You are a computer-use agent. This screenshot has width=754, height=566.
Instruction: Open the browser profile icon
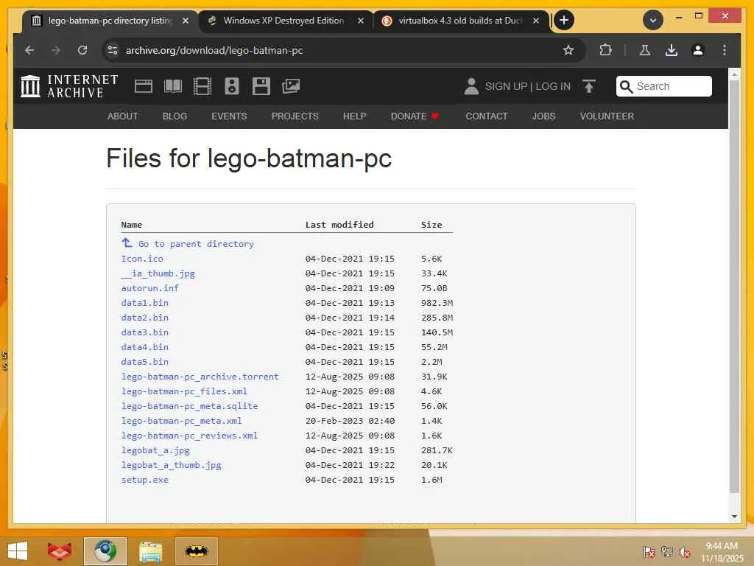pos(698,50)
